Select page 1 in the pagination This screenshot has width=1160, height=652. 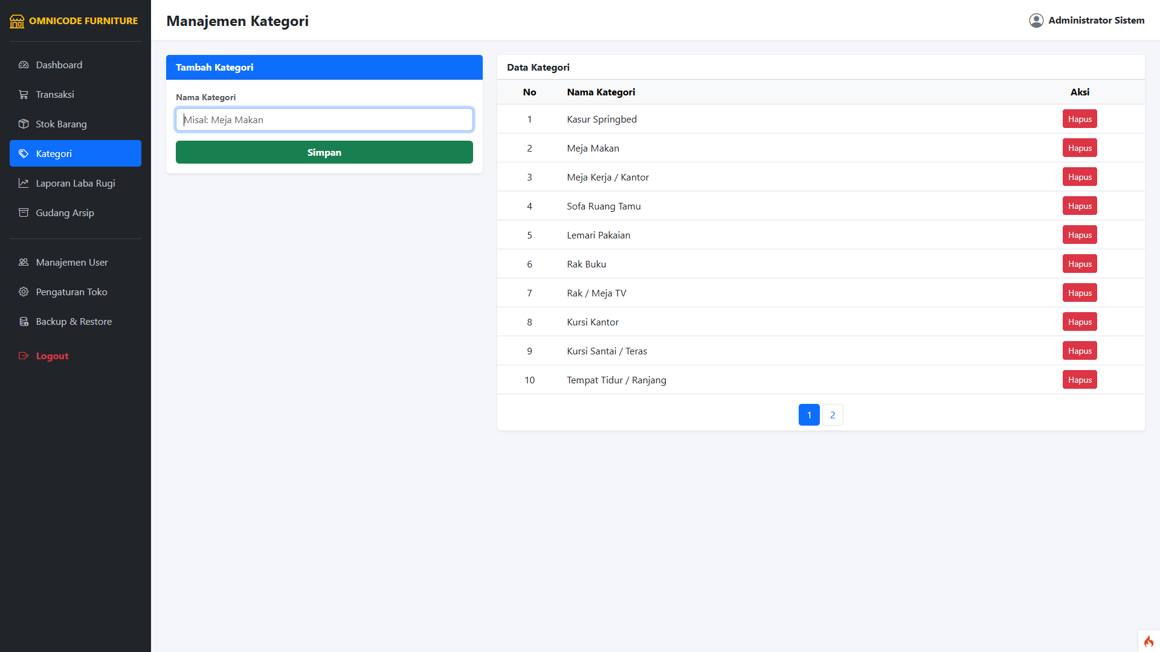pos(808,415)
